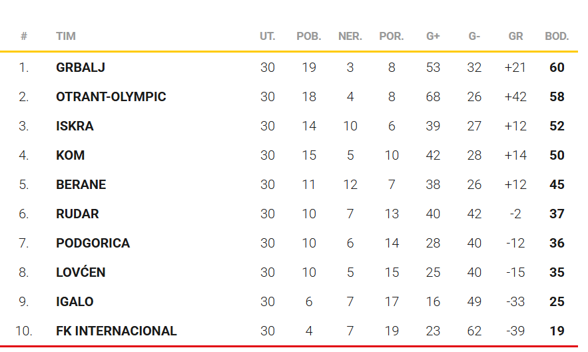Open ISKRA team page
Image resolution: width=588 pixels, height=352 pixels.
[75, 126]
